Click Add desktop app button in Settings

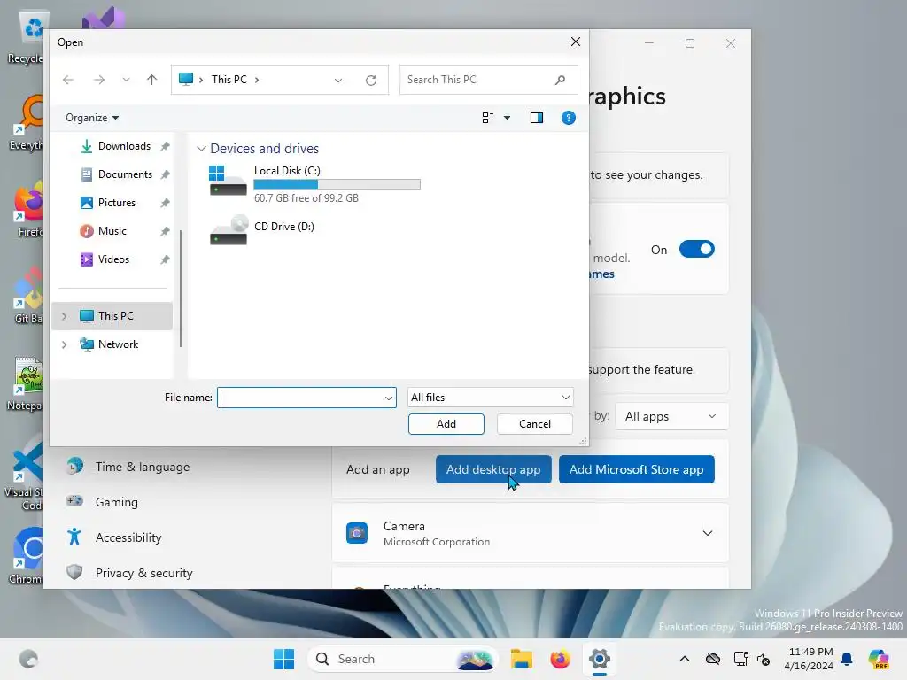click(x=492, y=469)
